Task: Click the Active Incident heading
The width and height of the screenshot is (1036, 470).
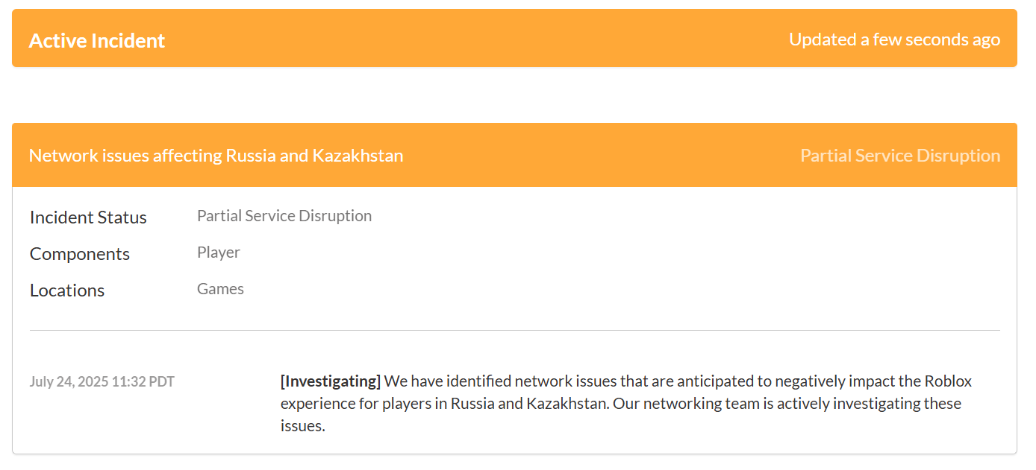Action: [97, 40]
